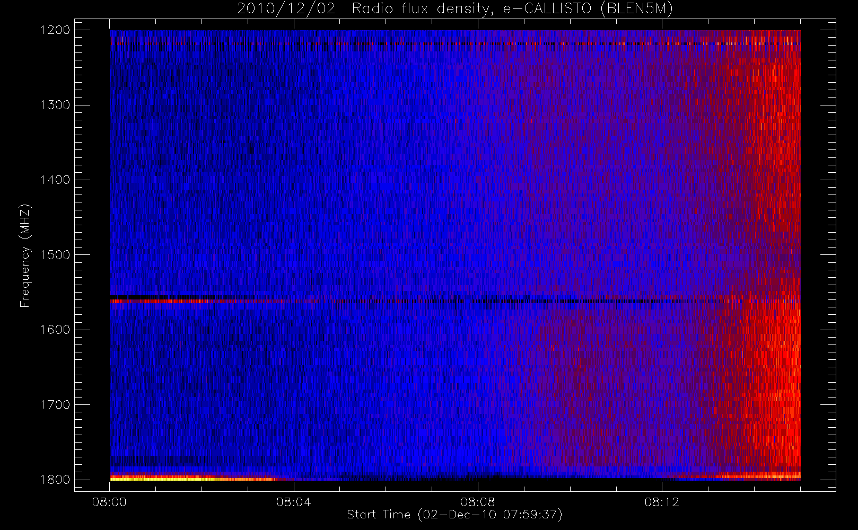Select the 1300 frequency tick label
858x530 pixels.
pos(55,105)
